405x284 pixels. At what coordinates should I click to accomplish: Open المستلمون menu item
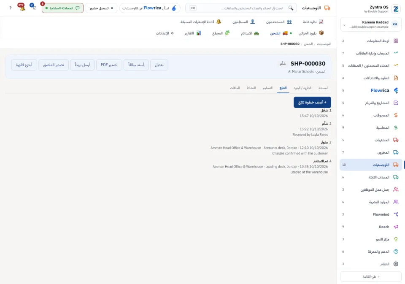pos(243,22)
